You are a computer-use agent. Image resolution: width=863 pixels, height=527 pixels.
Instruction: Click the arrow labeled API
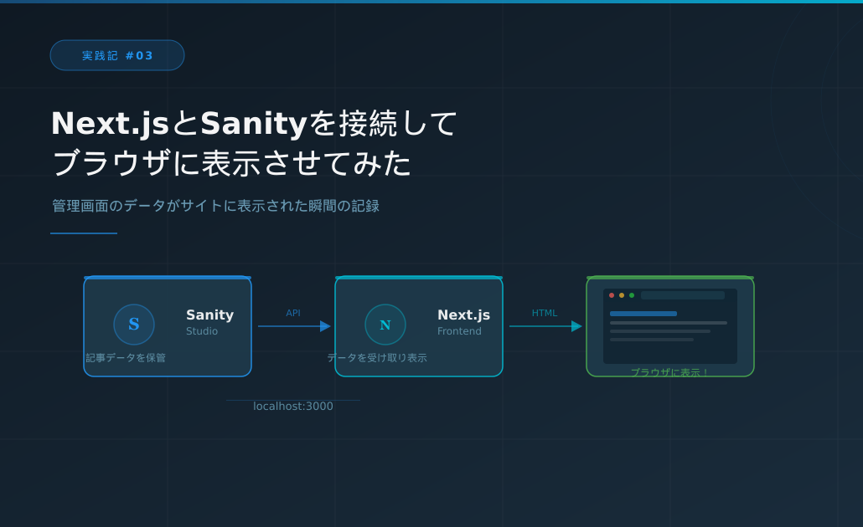click(x=293, y=326)
